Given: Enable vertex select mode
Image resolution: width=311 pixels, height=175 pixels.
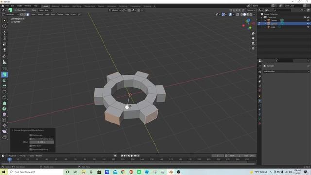Looking at the screenshot, I should tap(21, 14).
